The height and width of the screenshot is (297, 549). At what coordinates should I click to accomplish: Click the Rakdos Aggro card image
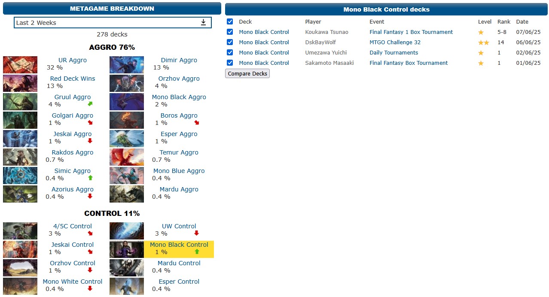pyautogui.click(x=20, y=157)
